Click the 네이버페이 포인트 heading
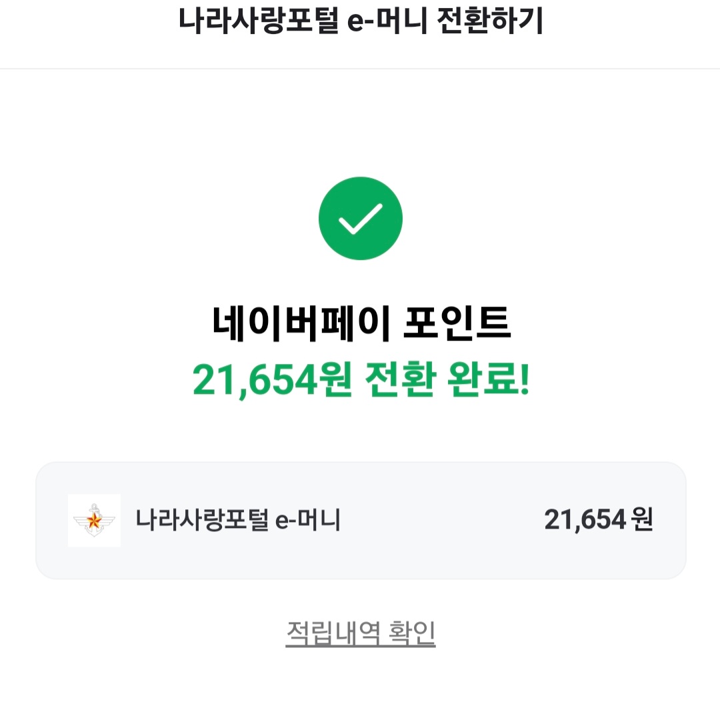Image resolution: width=720 pixels, height=708 pixels. 361,325
